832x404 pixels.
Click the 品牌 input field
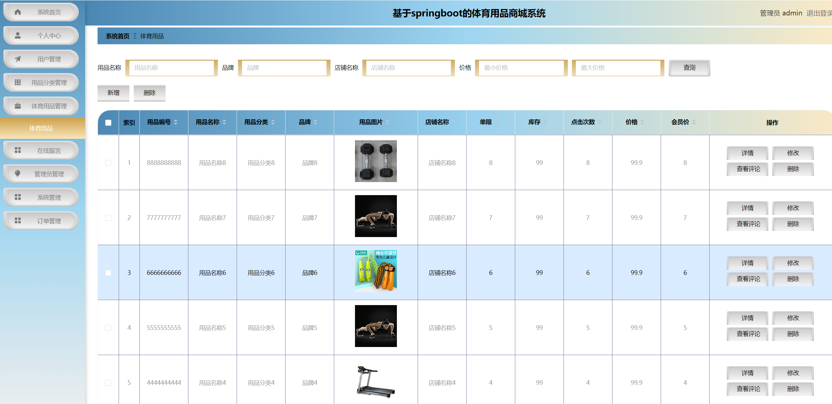coord(284,68)
